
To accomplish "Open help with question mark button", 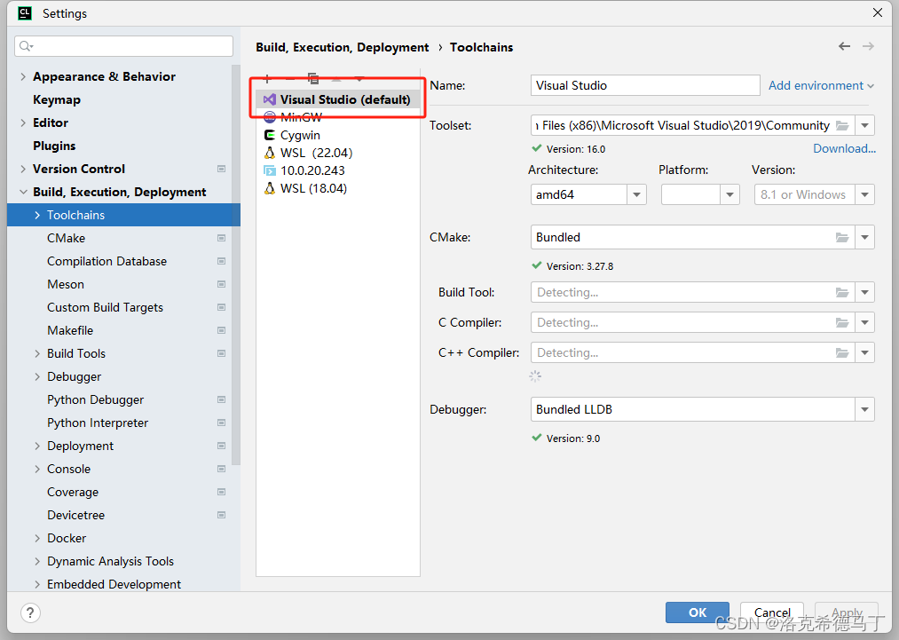I will pos(30,612).
